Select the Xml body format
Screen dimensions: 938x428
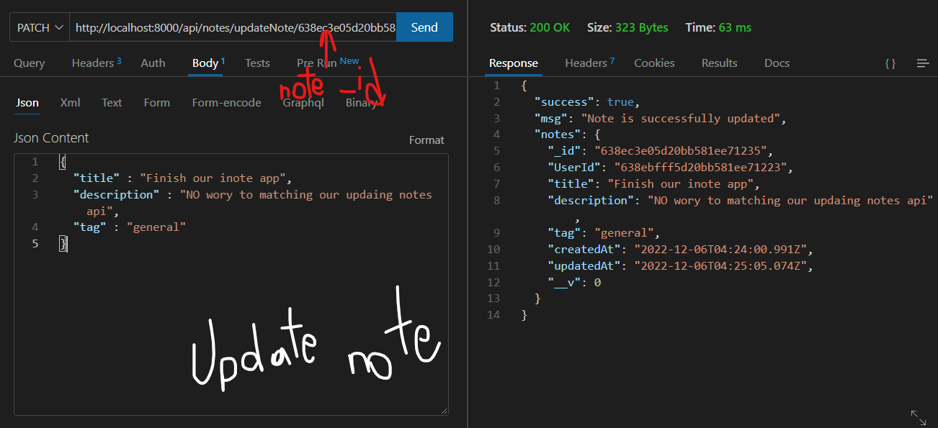[x=70, y=103]
